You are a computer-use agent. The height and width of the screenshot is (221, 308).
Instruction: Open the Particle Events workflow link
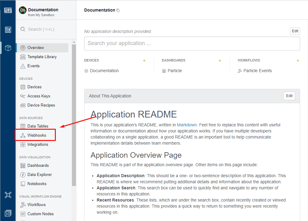click(x=257, y=71)
